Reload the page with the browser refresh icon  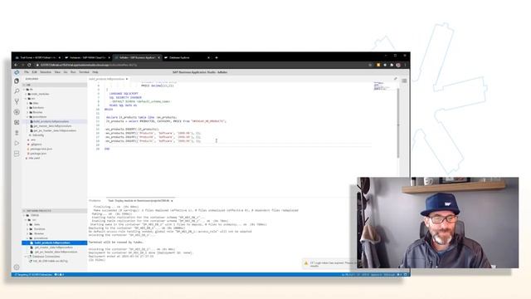[x=29, y=65]
